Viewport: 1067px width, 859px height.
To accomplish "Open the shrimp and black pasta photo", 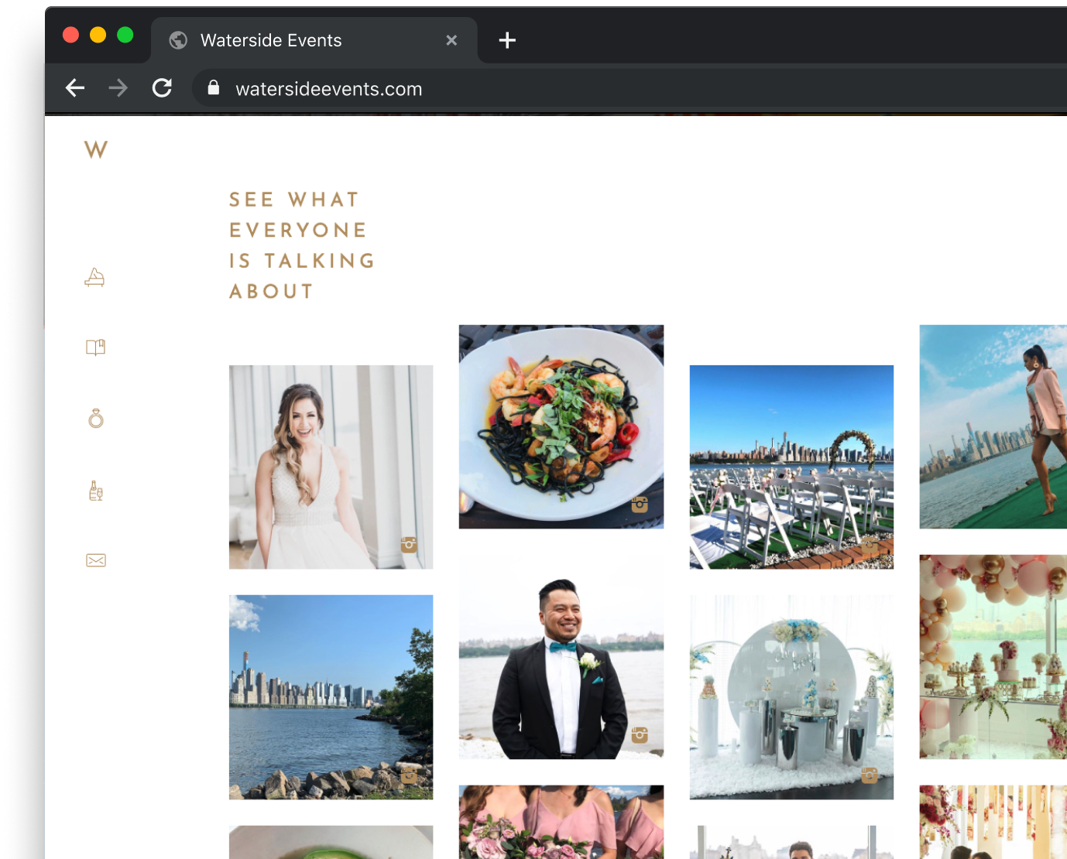I will click(x=561, y=427).
